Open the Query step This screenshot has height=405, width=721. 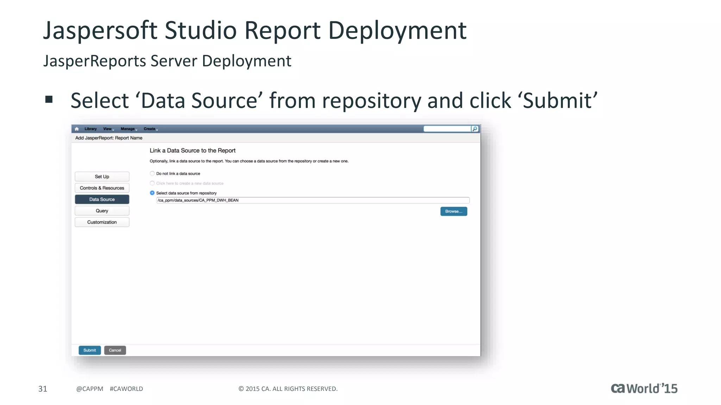(x=102, y=211)
